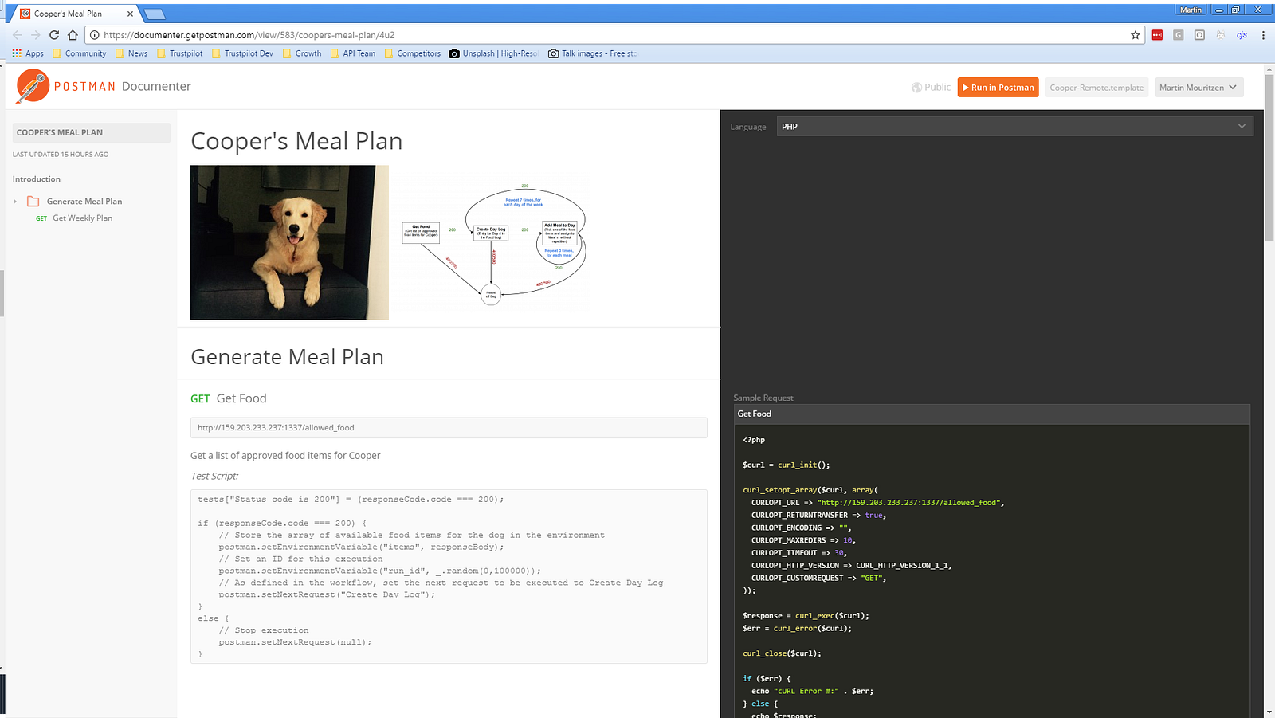Click the Generate Meal Plan section heading

pyautogui.click(x=287, y=357)
